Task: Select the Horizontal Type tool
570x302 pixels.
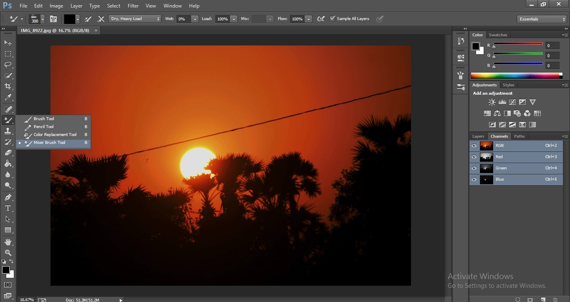Action: pyautogui.click(x=8, y=208)
